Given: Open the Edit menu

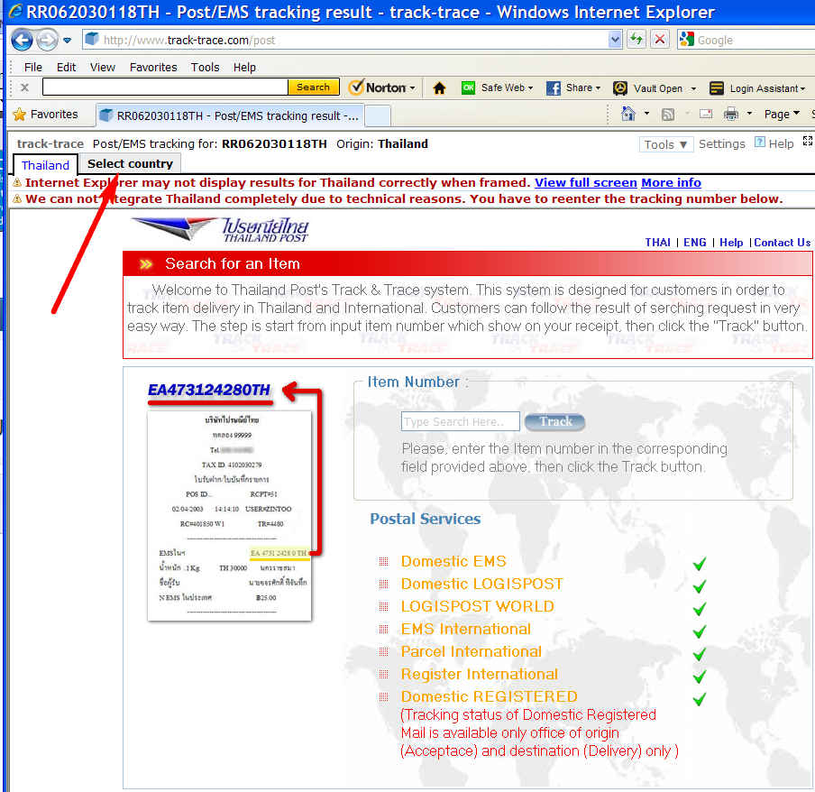Looking at the screenshot, I should (x=66, y=67).
